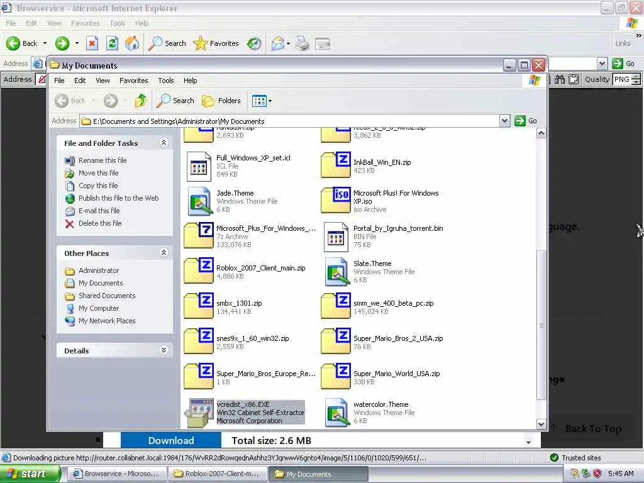Click Favorites star in Internet Explorer
Image resolution: width=644 pixels, height=483 pixels.
(x=216, y=43)
